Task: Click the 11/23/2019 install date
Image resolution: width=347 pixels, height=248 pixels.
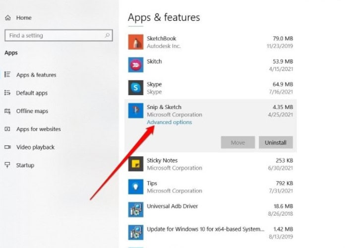Action: [x=280, y=46]
